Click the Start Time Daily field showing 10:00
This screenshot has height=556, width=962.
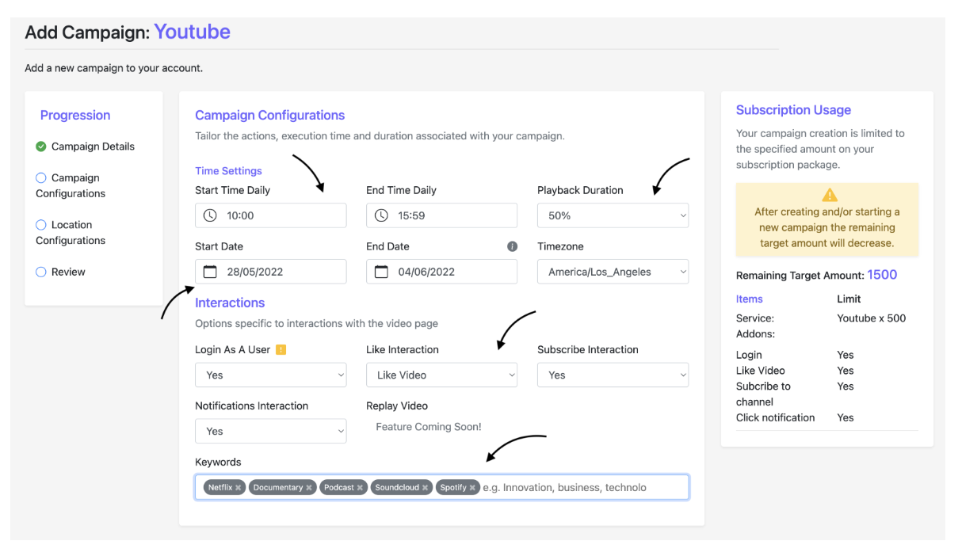(x=270, y=215)
